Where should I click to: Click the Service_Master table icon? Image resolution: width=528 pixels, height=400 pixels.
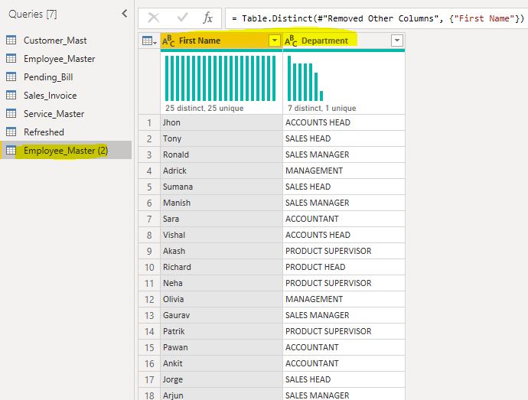pyautogui.click(x=11, y=113)
